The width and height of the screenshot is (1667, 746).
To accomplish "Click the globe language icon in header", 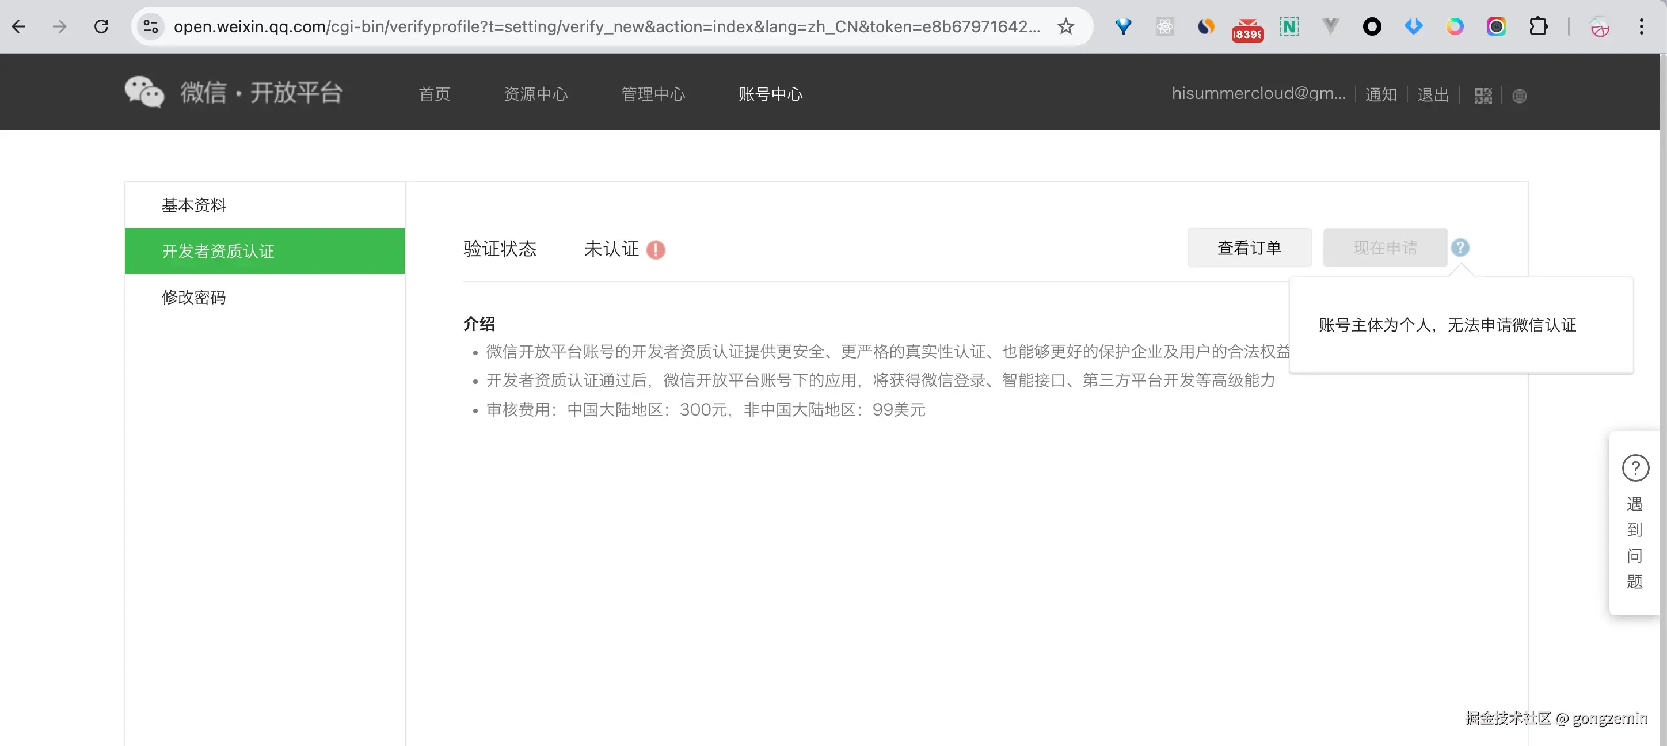I will point(1519,96).
